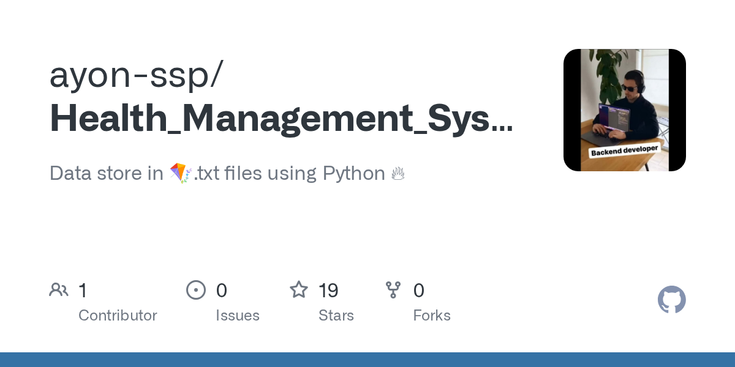Click the Stars star icon
This screenshot has width=735, height=367.
coord(299,289)
